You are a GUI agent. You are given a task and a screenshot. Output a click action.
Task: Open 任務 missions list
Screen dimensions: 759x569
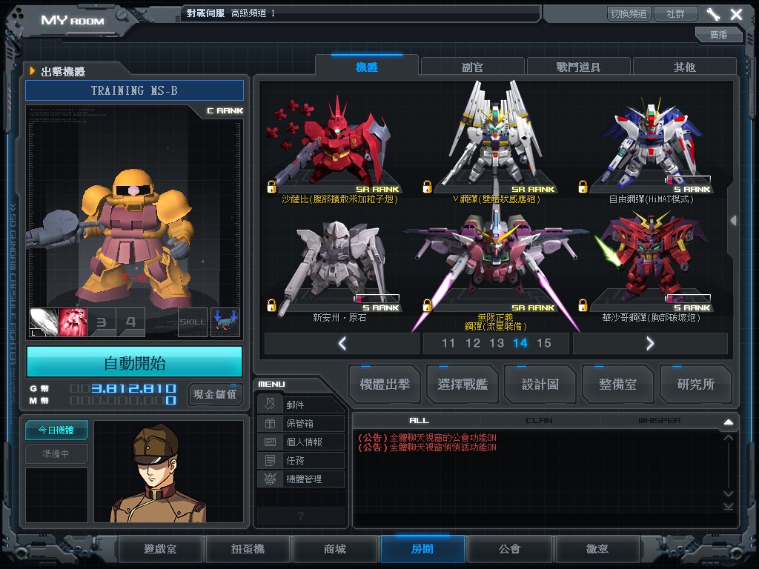click(301, 460)
